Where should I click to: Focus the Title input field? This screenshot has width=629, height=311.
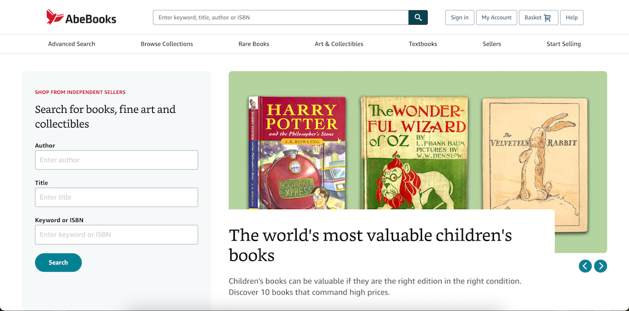(x=116, y=198)
